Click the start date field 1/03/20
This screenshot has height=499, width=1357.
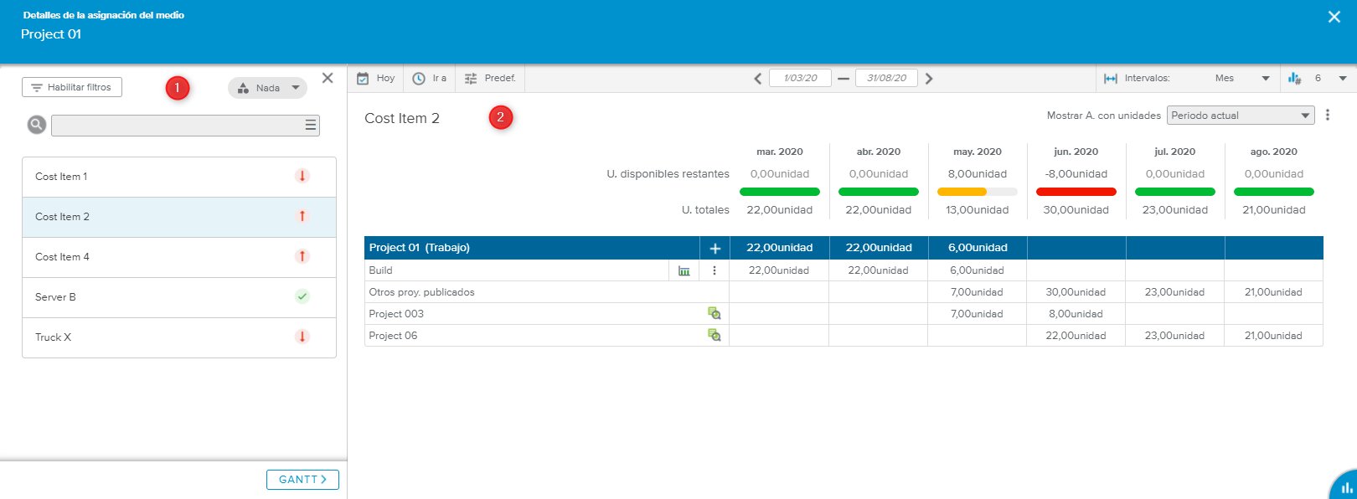800,78
